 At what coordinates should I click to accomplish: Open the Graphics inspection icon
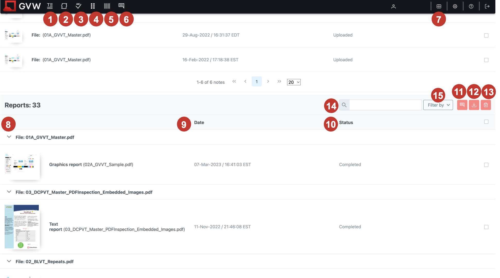[x=64, y=6]
